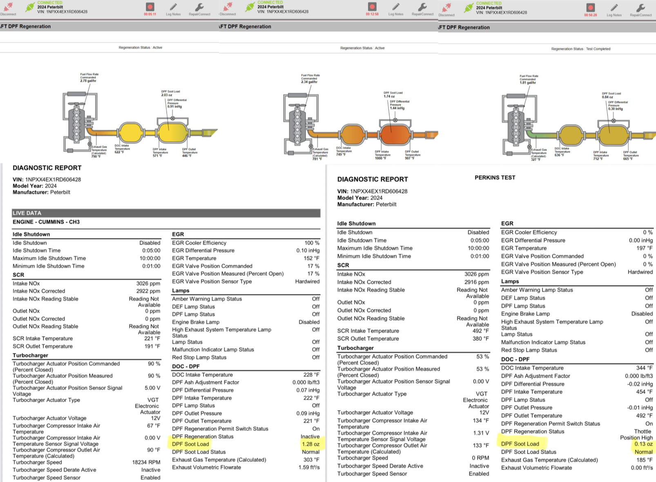
Task: Click Exhaust Gas Temperature 327 °F label
Action: pyautogui.click(x=539, y=154)
